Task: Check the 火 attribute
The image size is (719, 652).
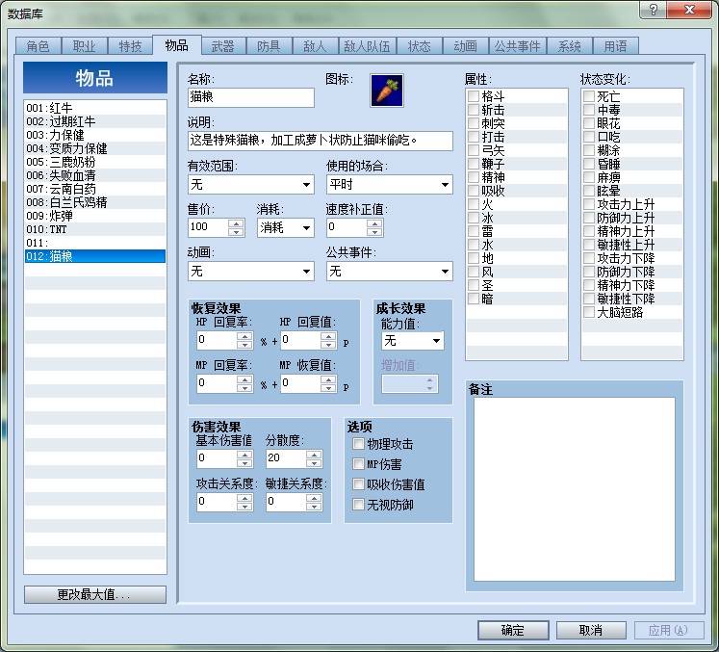Action: pyautogui.click(x=474, y=204)
